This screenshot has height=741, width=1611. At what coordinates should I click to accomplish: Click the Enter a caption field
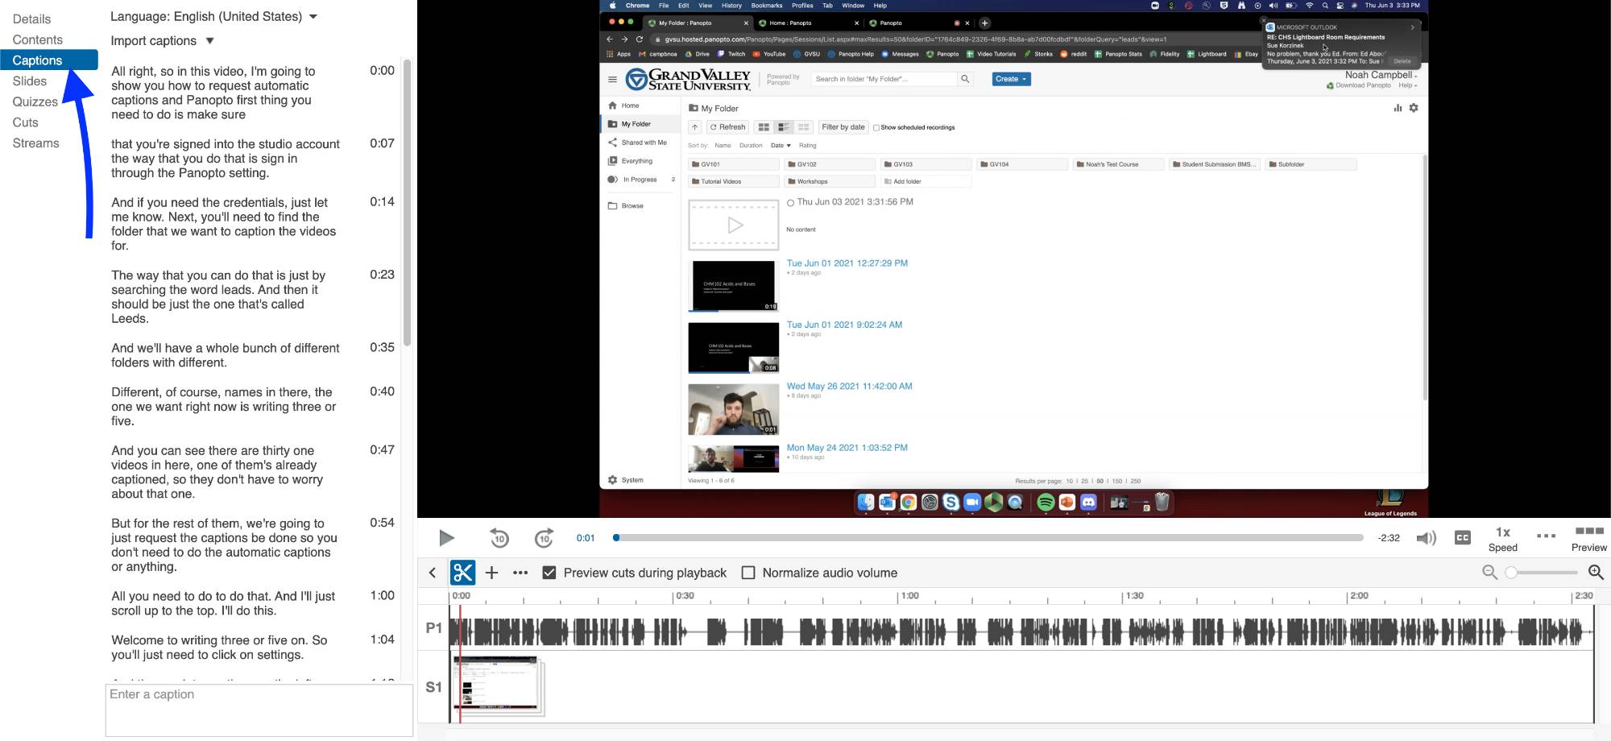(x=259, y=710)
